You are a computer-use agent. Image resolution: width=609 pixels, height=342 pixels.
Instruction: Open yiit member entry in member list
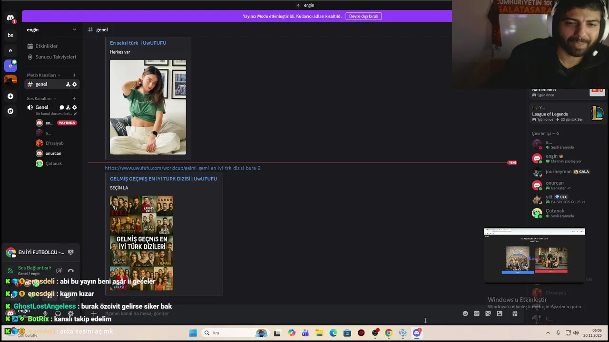click(x=567, y=199)
